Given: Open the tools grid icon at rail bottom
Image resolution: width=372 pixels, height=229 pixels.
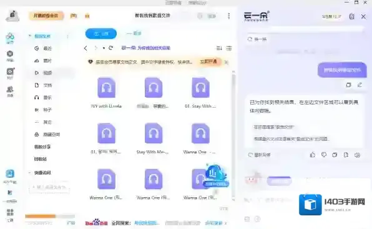Looking at the screenshot, I should coord(10,215).
